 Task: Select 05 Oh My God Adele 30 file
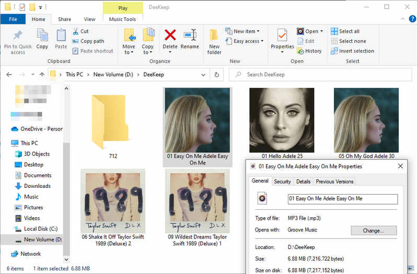tap(366, 124)
